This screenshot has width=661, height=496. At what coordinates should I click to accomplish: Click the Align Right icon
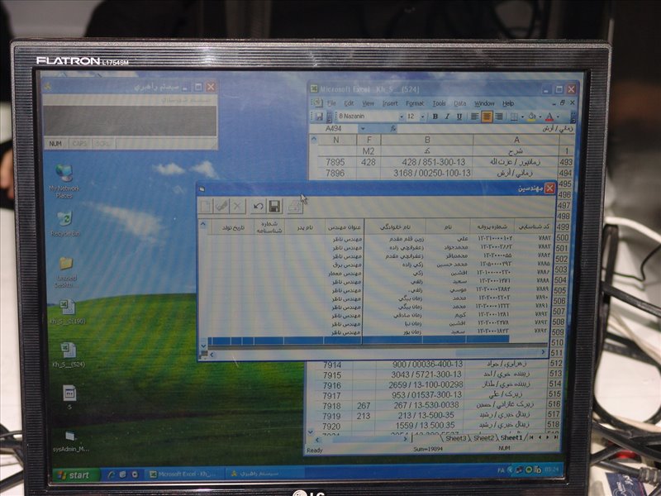(x=499, y=117)
